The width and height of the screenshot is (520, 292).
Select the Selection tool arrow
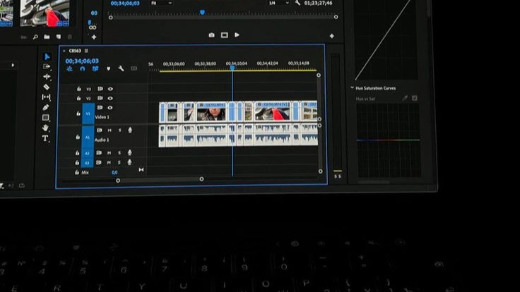click(x=47, y=56)
